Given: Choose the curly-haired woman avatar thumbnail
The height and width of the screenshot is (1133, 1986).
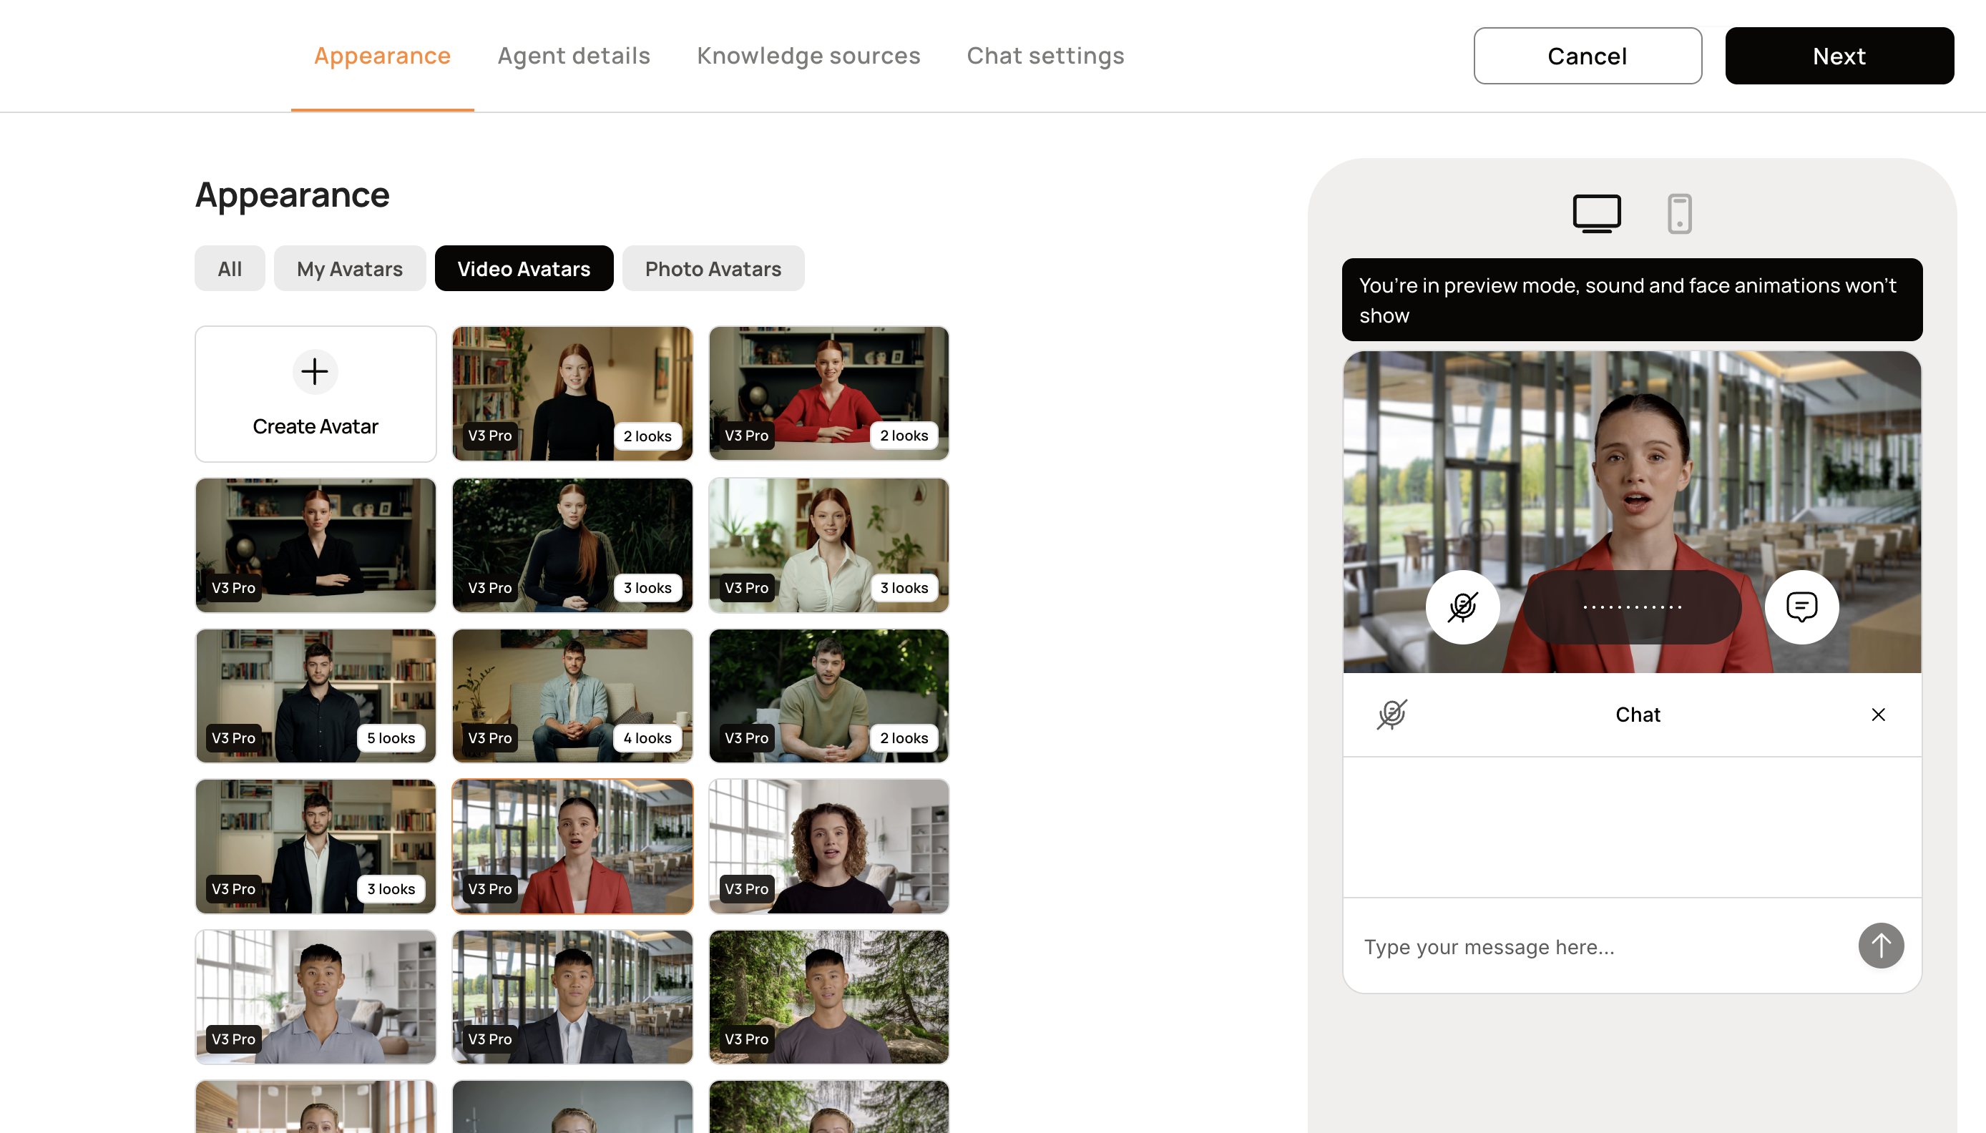Looking at the screenshot, I should (x=828, y=846).
